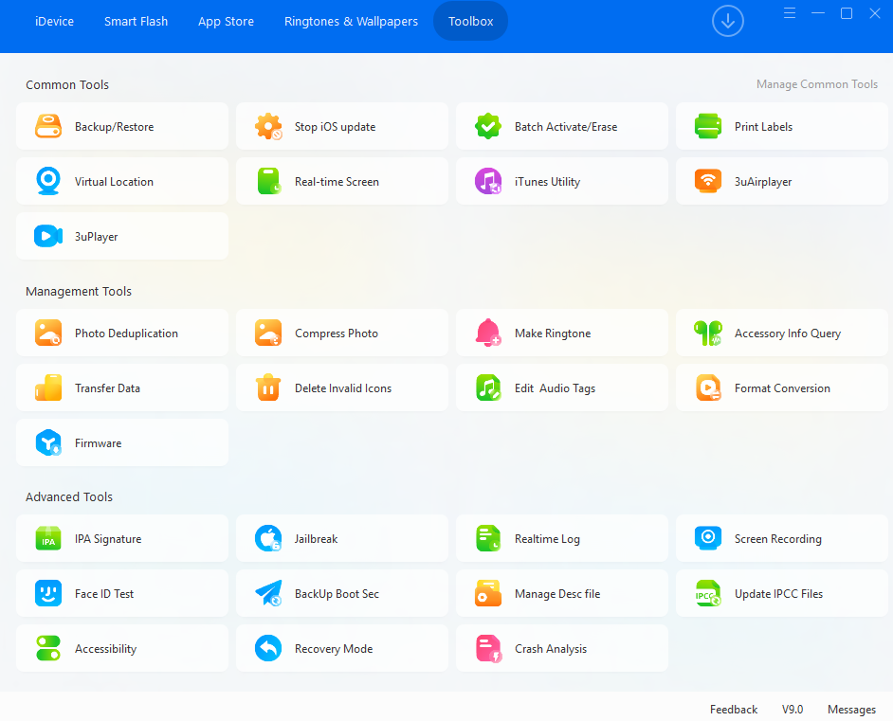
Task: Open the 3uAirplayer icon
Action: 708,182
